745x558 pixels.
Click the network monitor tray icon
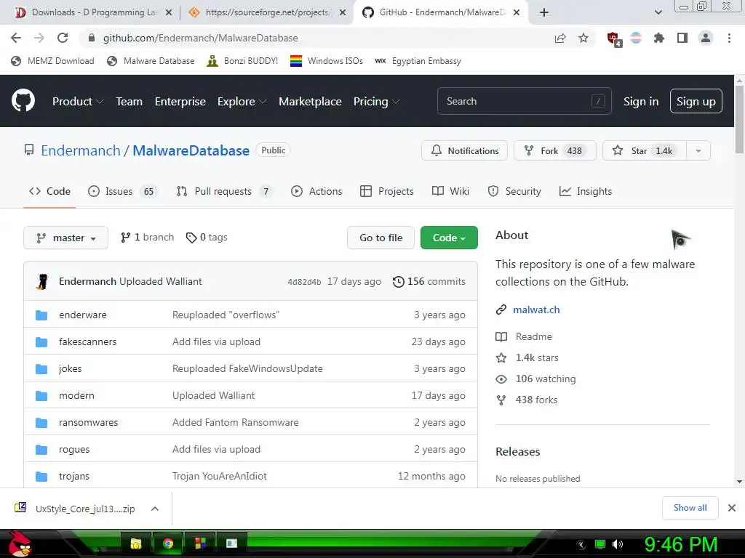(600, 544)
